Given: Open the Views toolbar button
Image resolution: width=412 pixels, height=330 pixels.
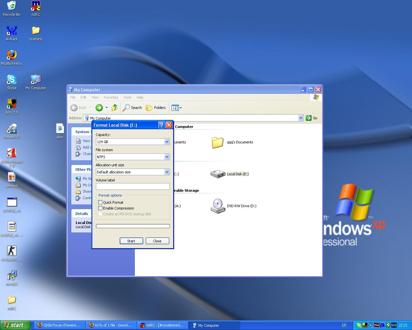Looking at the screenshot, I should point(176,108).
